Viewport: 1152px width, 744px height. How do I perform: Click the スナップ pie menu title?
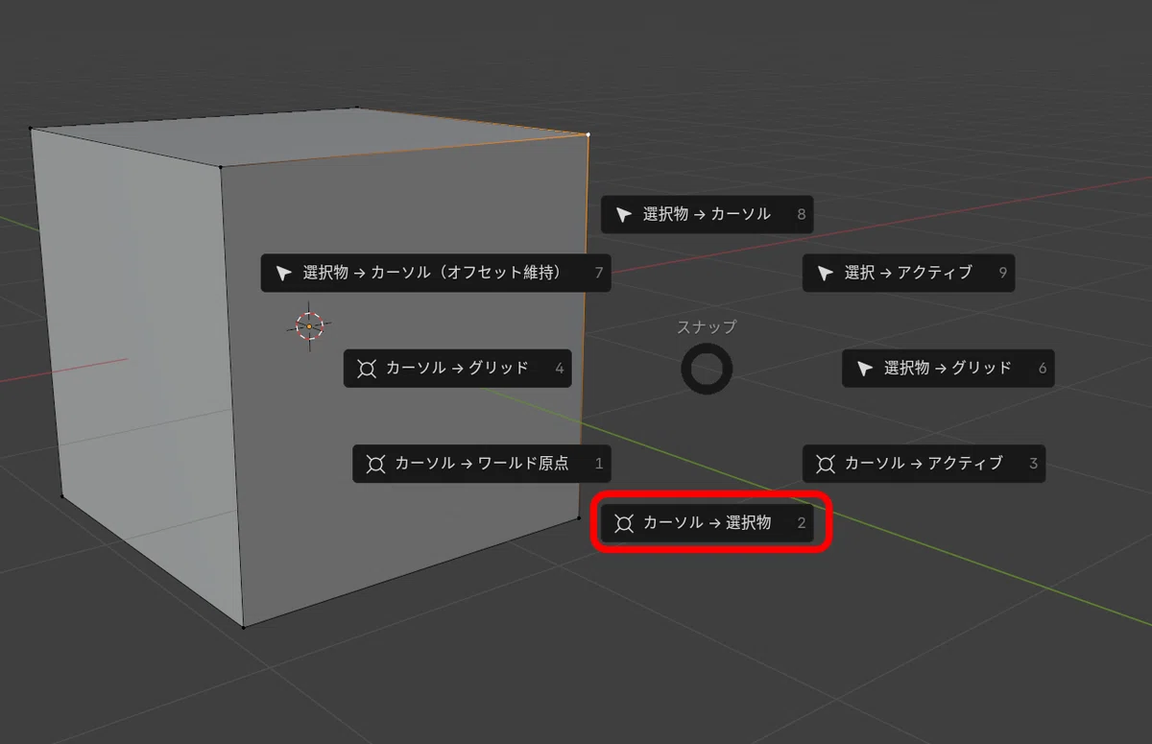pyautogui.click(x=707, y=327)
